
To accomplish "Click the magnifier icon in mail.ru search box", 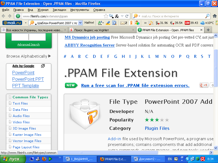I will coord(207,16).
